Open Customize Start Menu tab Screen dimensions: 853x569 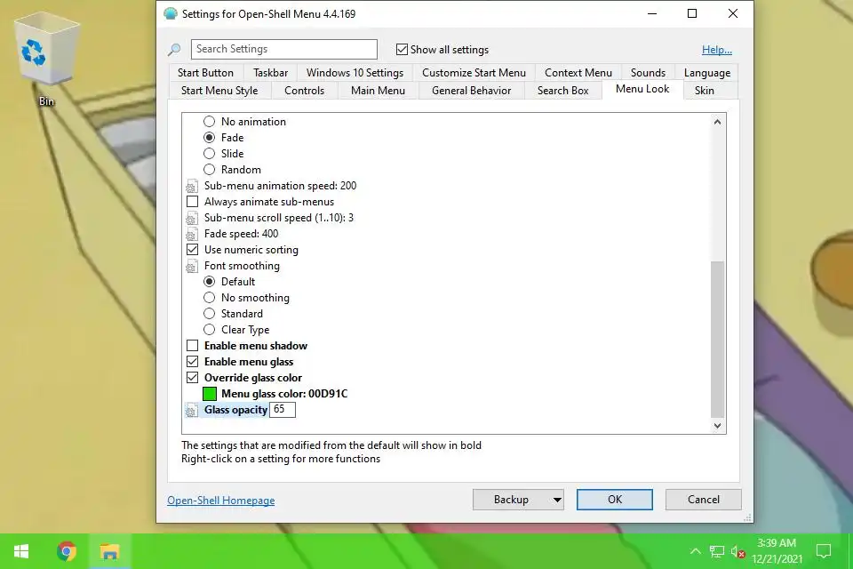474,72
